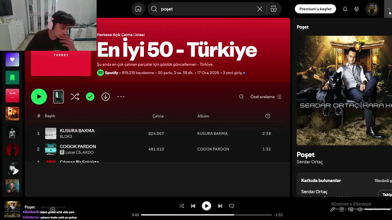Click the duration clock column icon
Screen dimensions: 392x220
[268, 116]
